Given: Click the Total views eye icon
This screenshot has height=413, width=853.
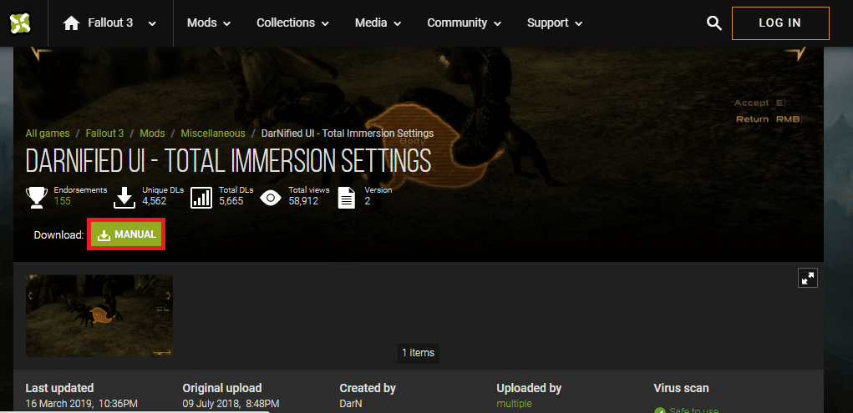Looking at the screenshot, I should click(271, 198).
